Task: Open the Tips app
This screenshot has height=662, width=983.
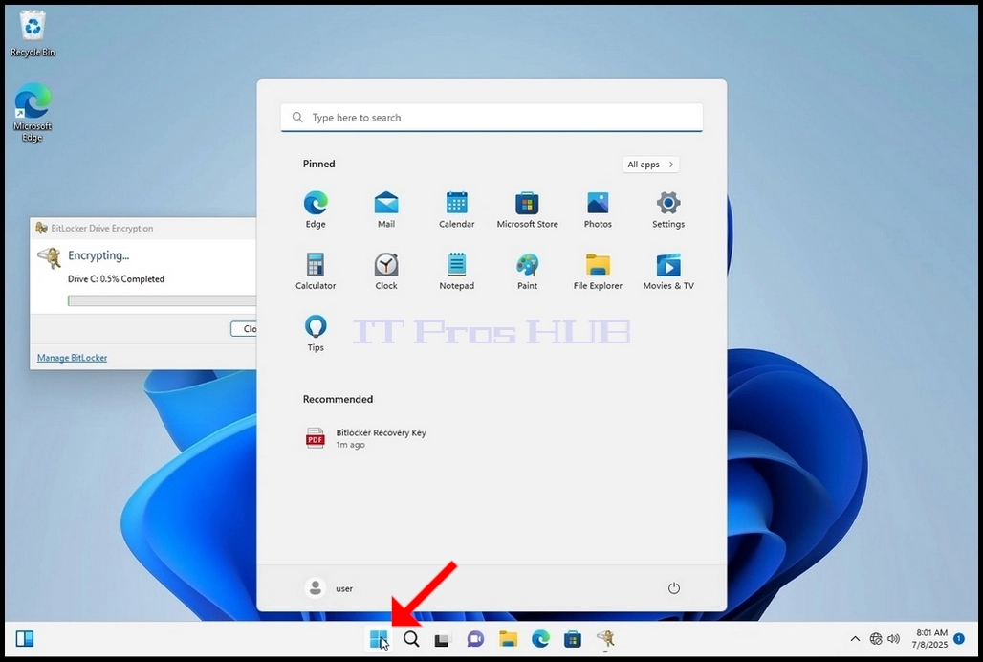Action: (316, 334)
